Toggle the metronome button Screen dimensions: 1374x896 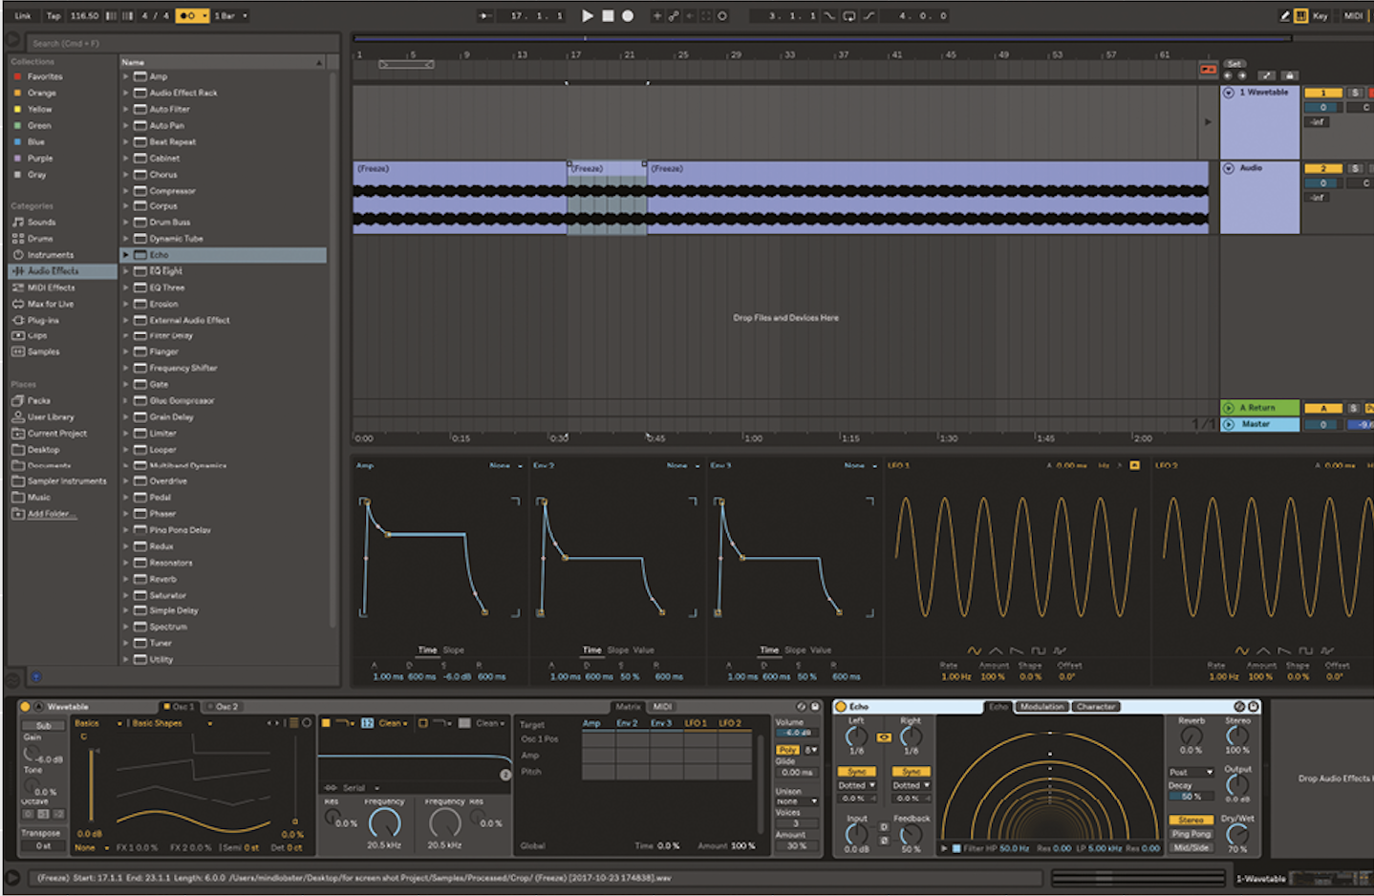tap(191, 15)
